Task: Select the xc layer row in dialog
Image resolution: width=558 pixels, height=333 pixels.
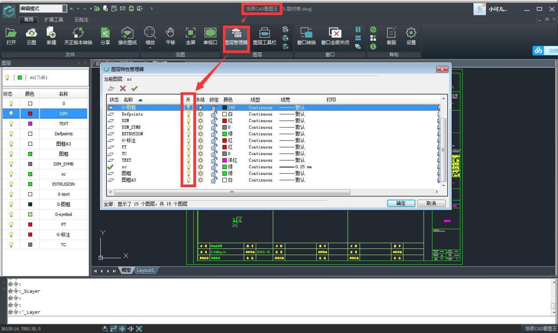Action: [273, 167]
